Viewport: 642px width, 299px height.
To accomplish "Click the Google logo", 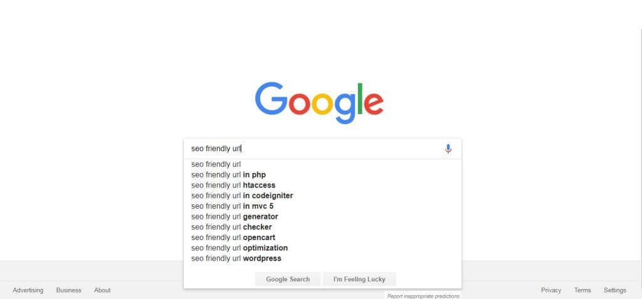I will (x=319, y=102).
